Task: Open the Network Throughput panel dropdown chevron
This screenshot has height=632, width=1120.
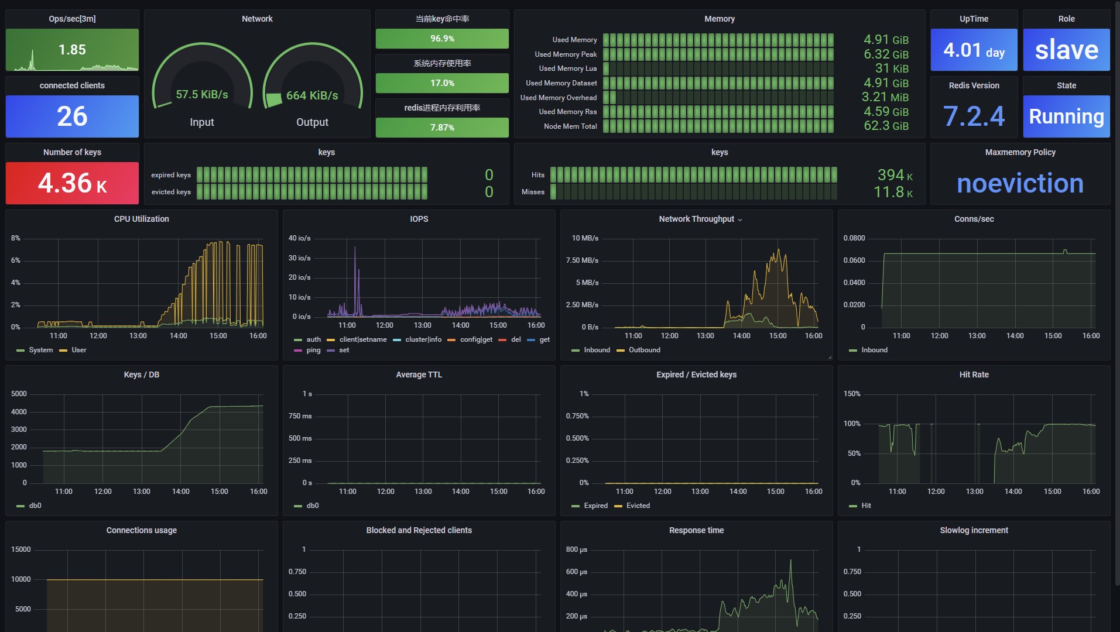Action: coord(740,219)
